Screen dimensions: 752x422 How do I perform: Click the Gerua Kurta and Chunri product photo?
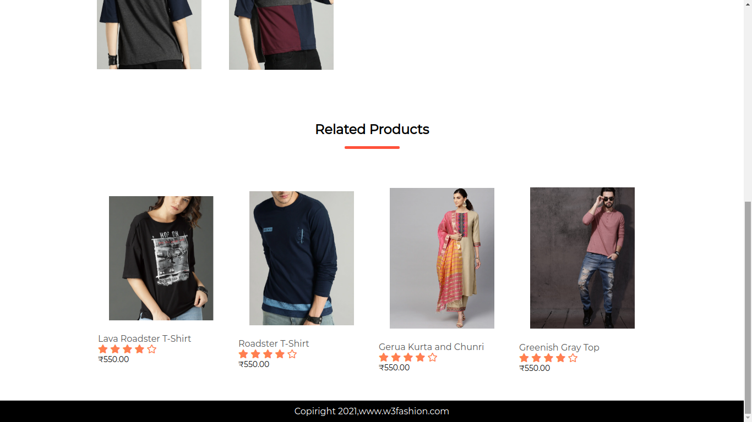tap(442, 258)
